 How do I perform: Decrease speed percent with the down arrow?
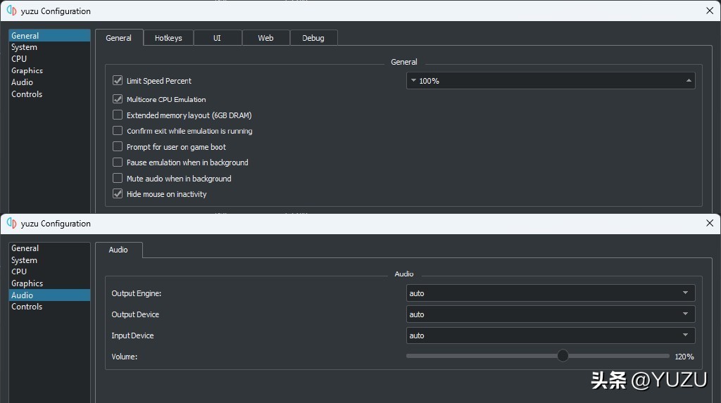point(413,81)
